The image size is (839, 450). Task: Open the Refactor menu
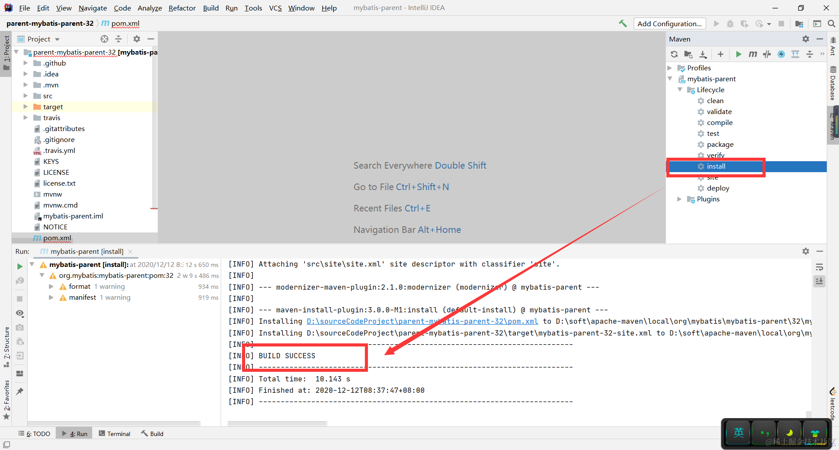click(182, 8)
